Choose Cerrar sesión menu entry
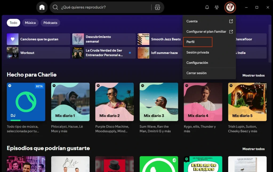This screenshot has height=172, width=273. 209,73
